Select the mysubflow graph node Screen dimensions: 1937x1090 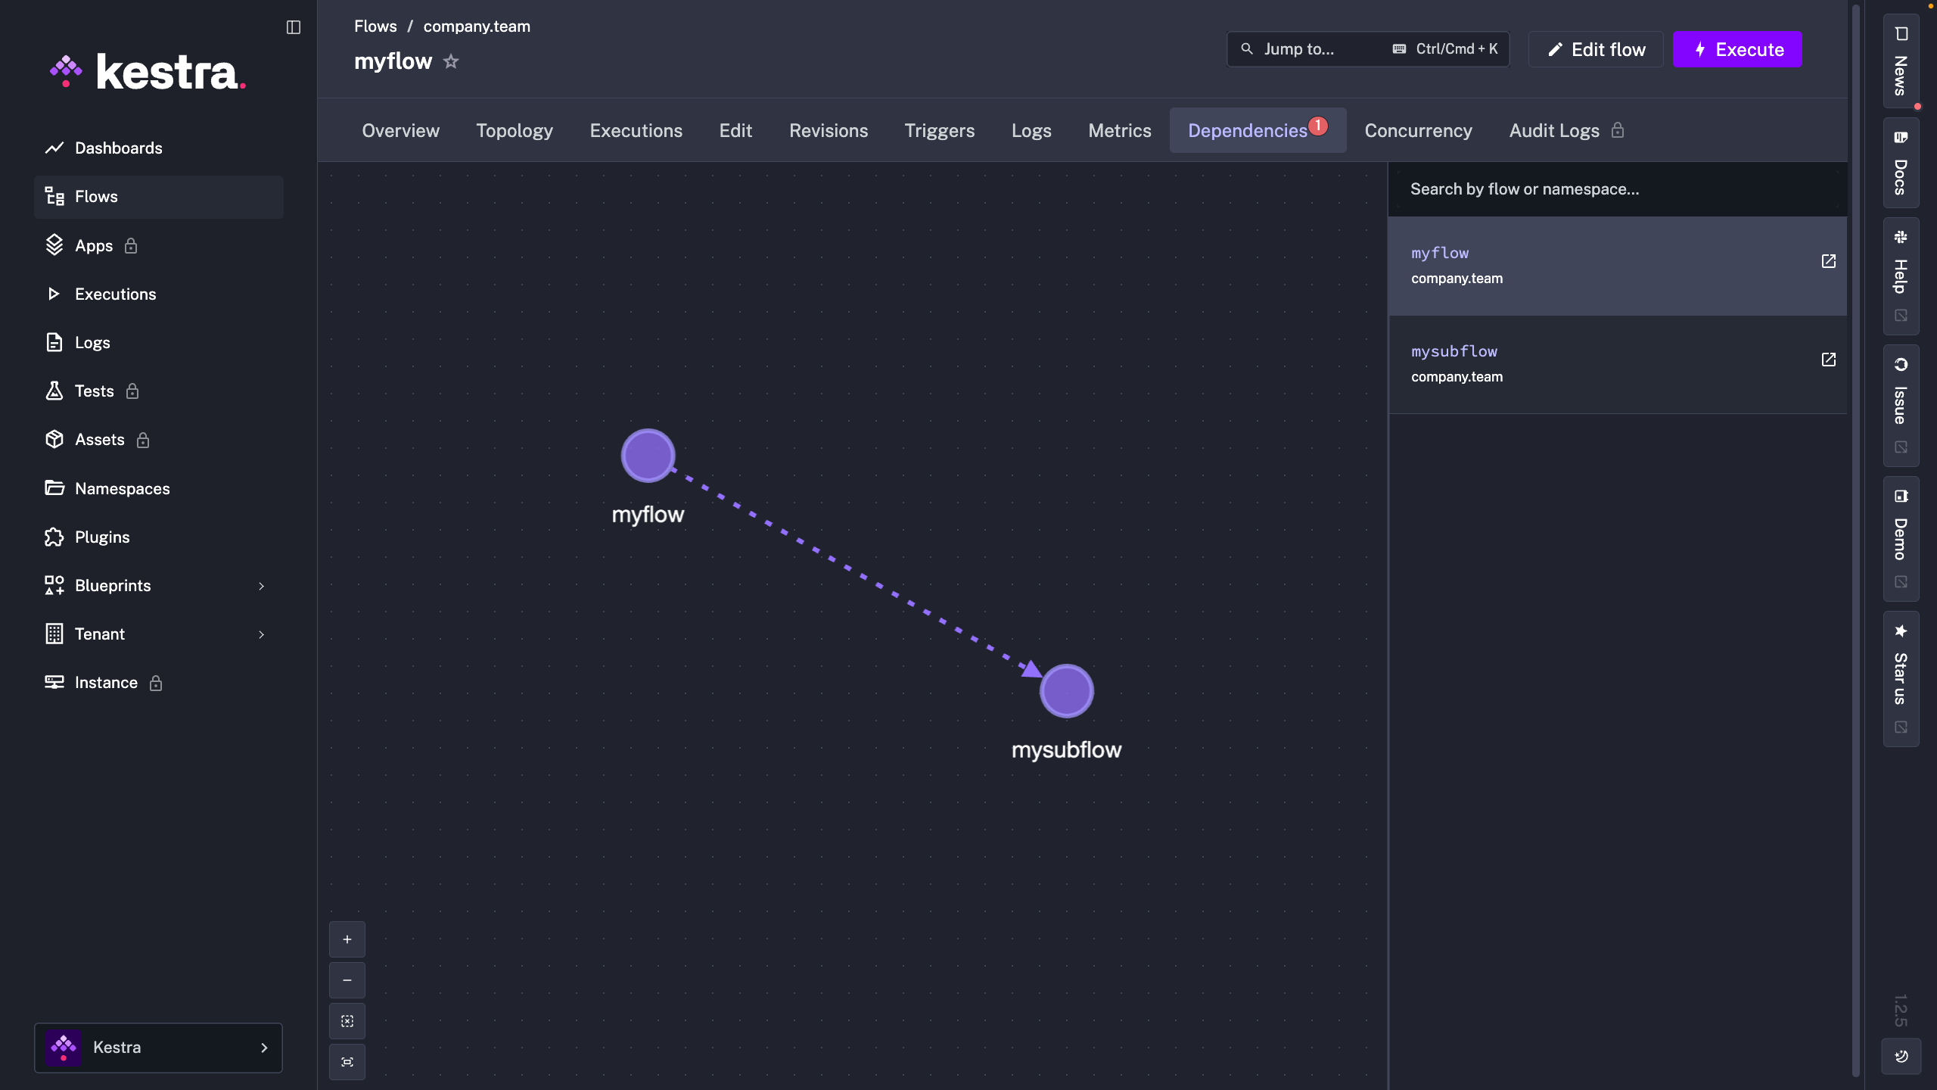pos(1066,690)
